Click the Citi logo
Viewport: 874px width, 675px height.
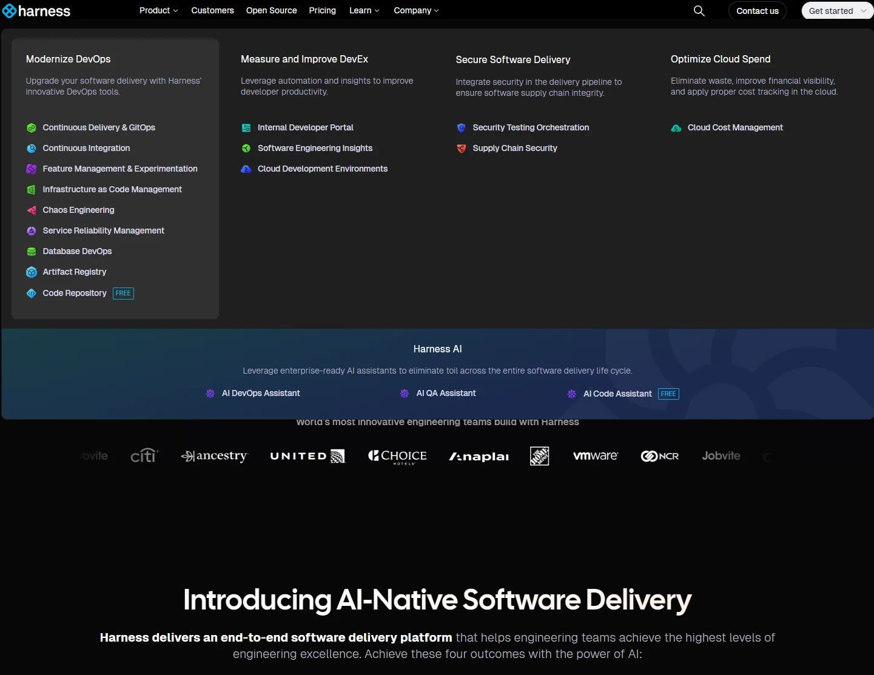(144, 455)
